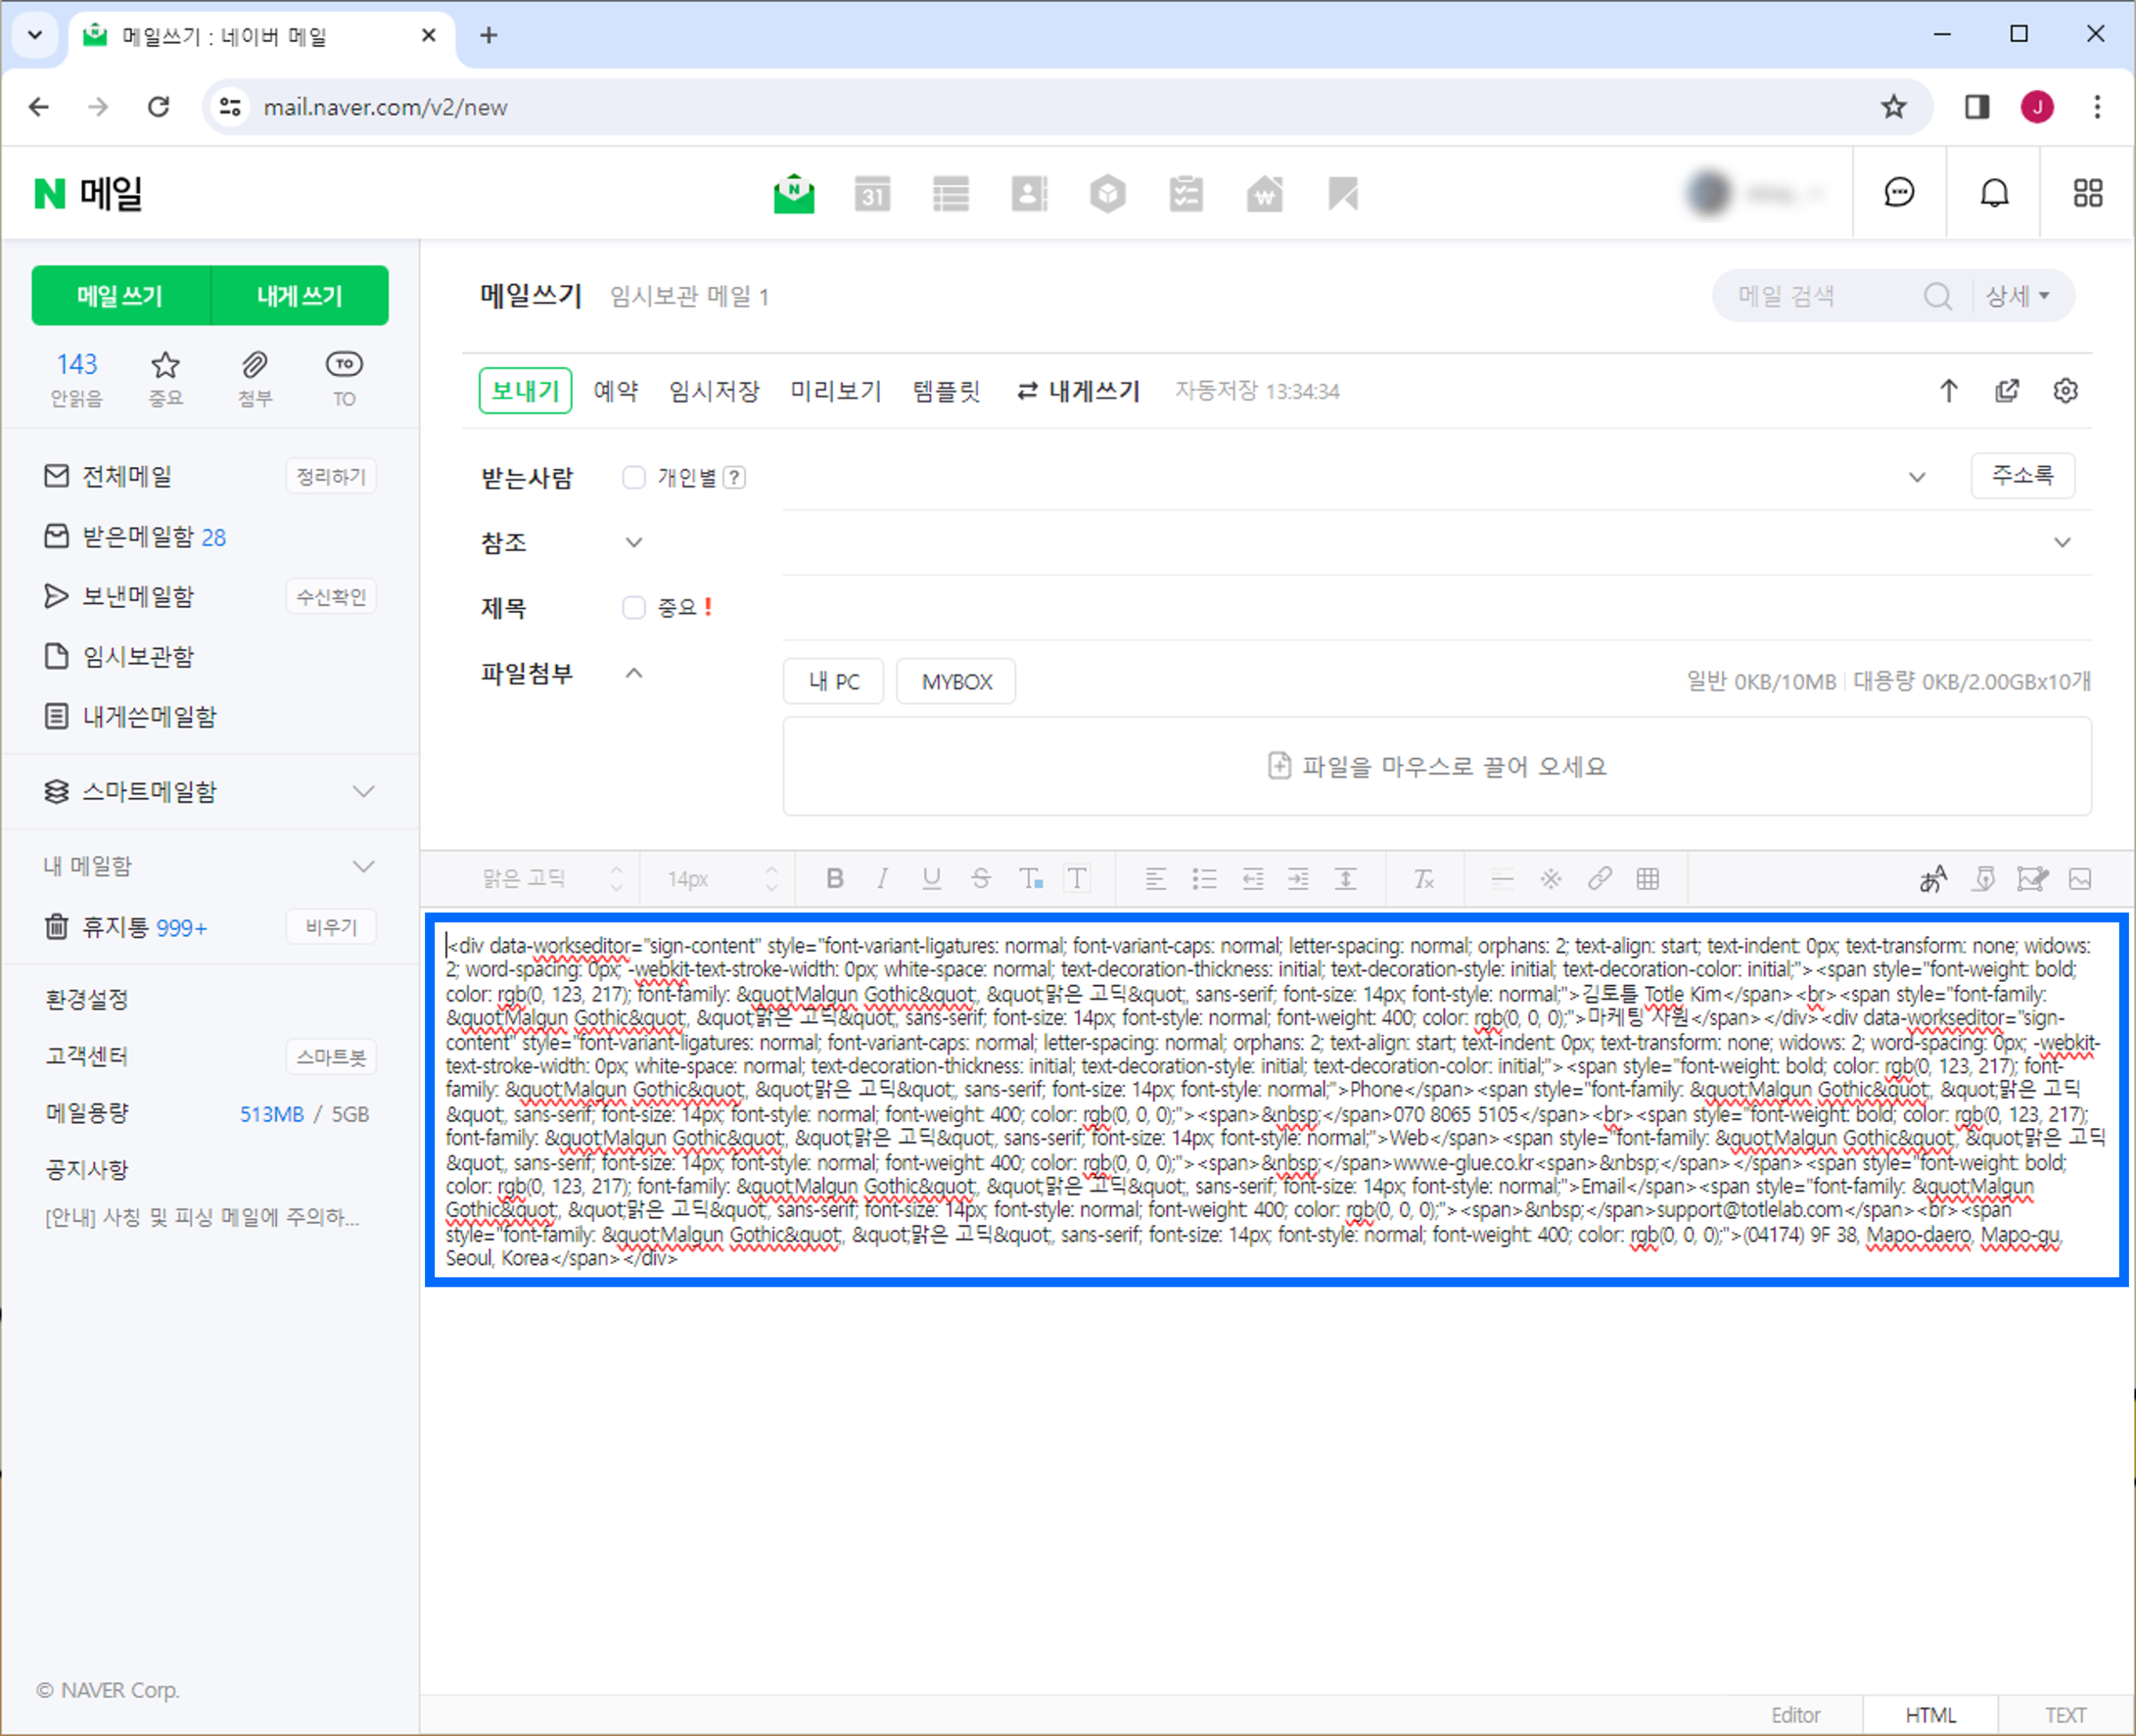Open the address book icon in header

(x=1029, y=194)
